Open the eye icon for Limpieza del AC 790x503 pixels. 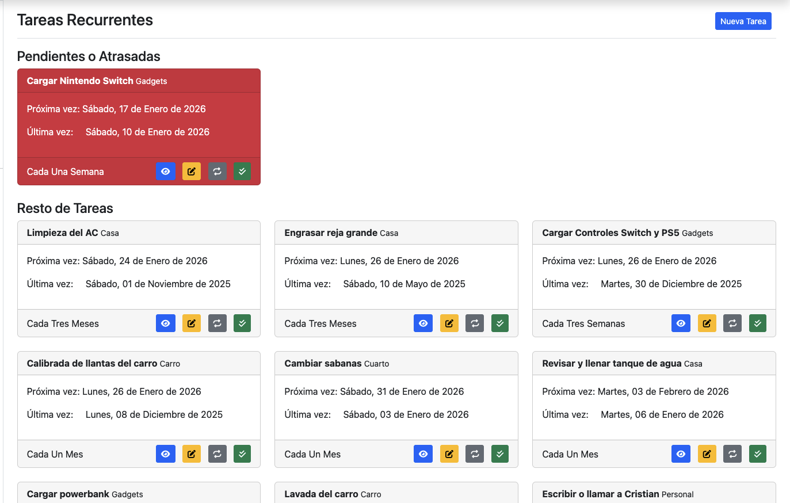click(x=166, y=323)
